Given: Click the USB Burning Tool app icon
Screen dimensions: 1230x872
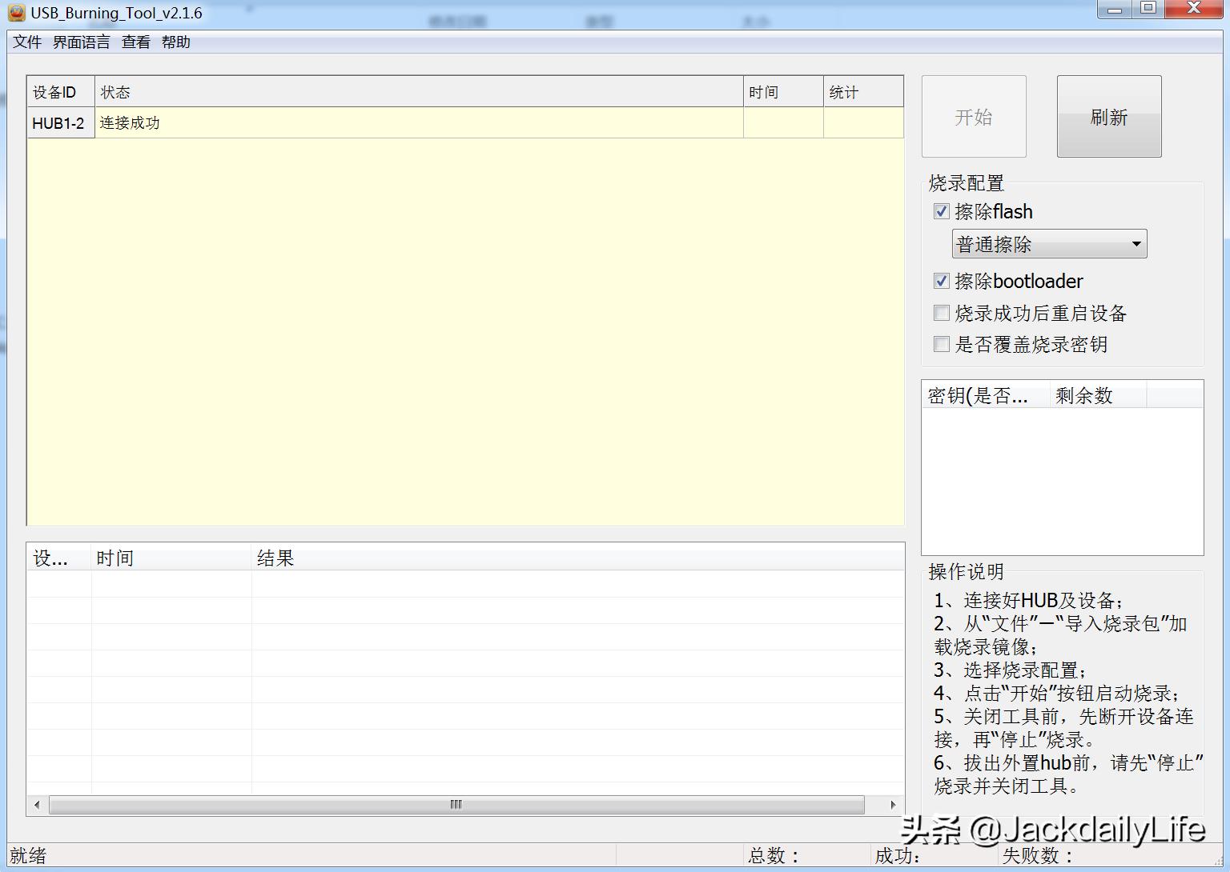Looking at the screenshot, I should pos(16,13).
